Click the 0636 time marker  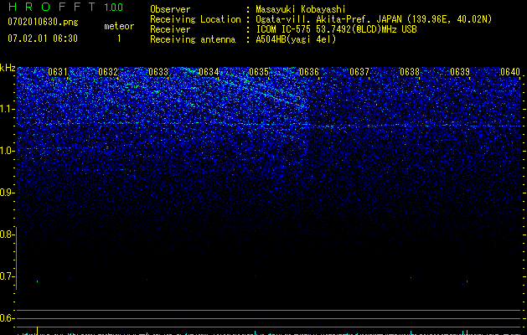point(309,72)
